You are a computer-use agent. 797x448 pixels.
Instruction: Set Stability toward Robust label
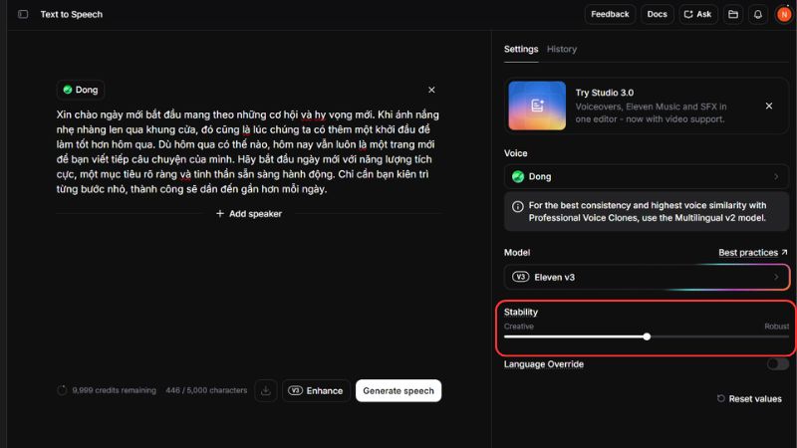(777, 327)
